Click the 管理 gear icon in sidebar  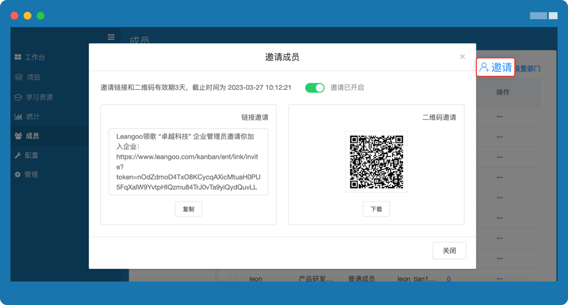click(x=18, y=174)
